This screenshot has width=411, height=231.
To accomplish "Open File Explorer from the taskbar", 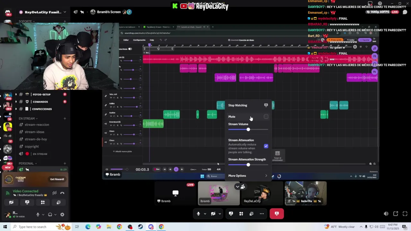I will coord(109,227).
